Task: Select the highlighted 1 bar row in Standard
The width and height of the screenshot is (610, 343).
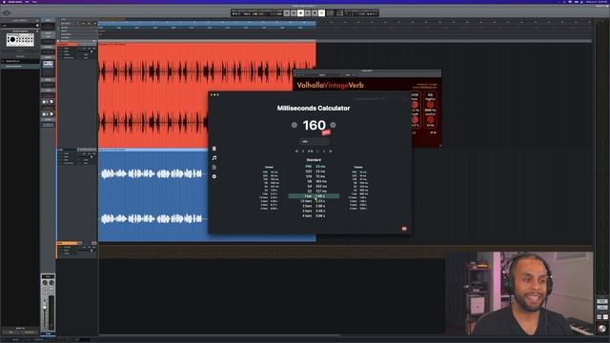Action: [314, 196]
